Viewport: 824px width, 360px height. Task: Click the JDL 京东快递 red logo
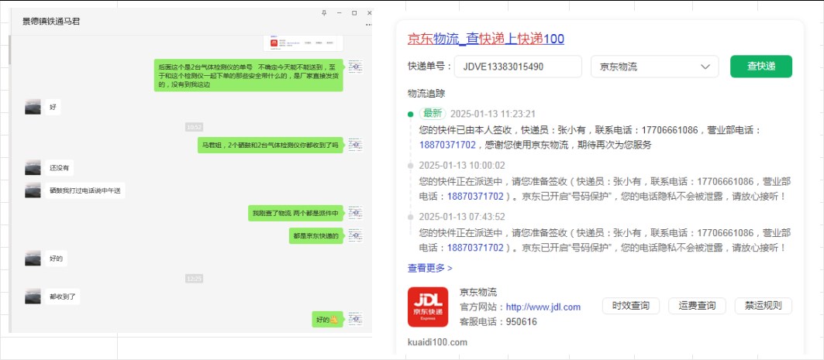pos(428,307)
